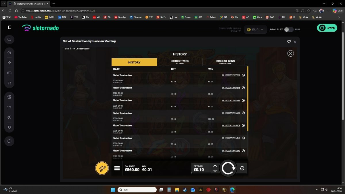Viewport: 345px width, 194px height.
Task: Switch to Biggest Wins All Games tab
Action: [x=180, y=62]
